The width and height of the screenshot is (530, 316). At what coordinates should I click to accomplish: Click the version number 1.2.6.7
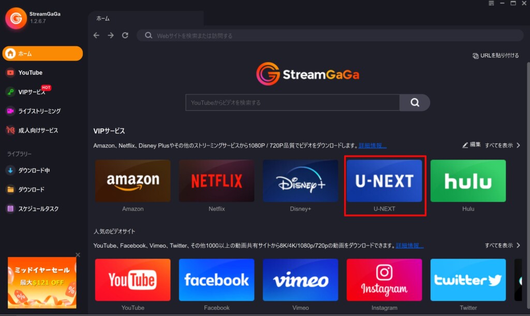pos(38,21)
